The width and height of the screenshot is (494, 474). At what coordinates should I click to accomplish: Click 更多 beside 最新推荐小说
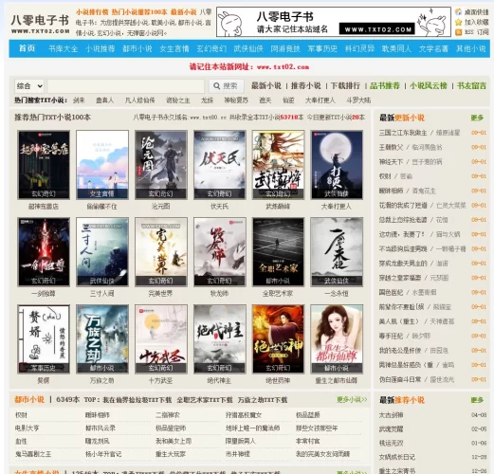pyautogui.click(x=477, y=400)
